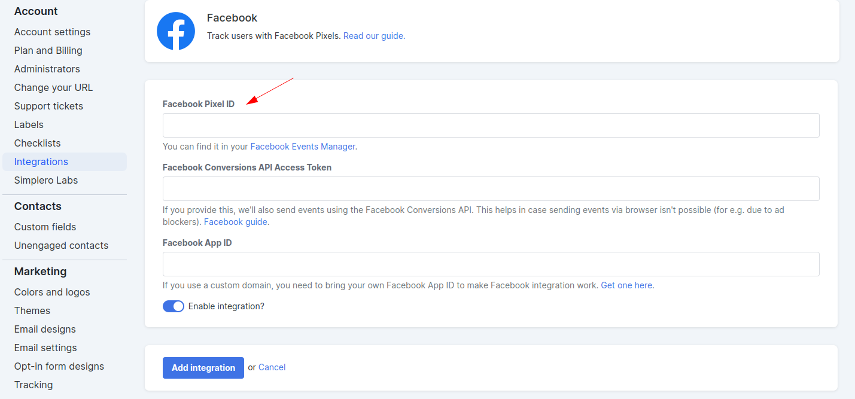The image size is (855, 399).
Task: Open Email settings
Action: (x=45, y=348)
